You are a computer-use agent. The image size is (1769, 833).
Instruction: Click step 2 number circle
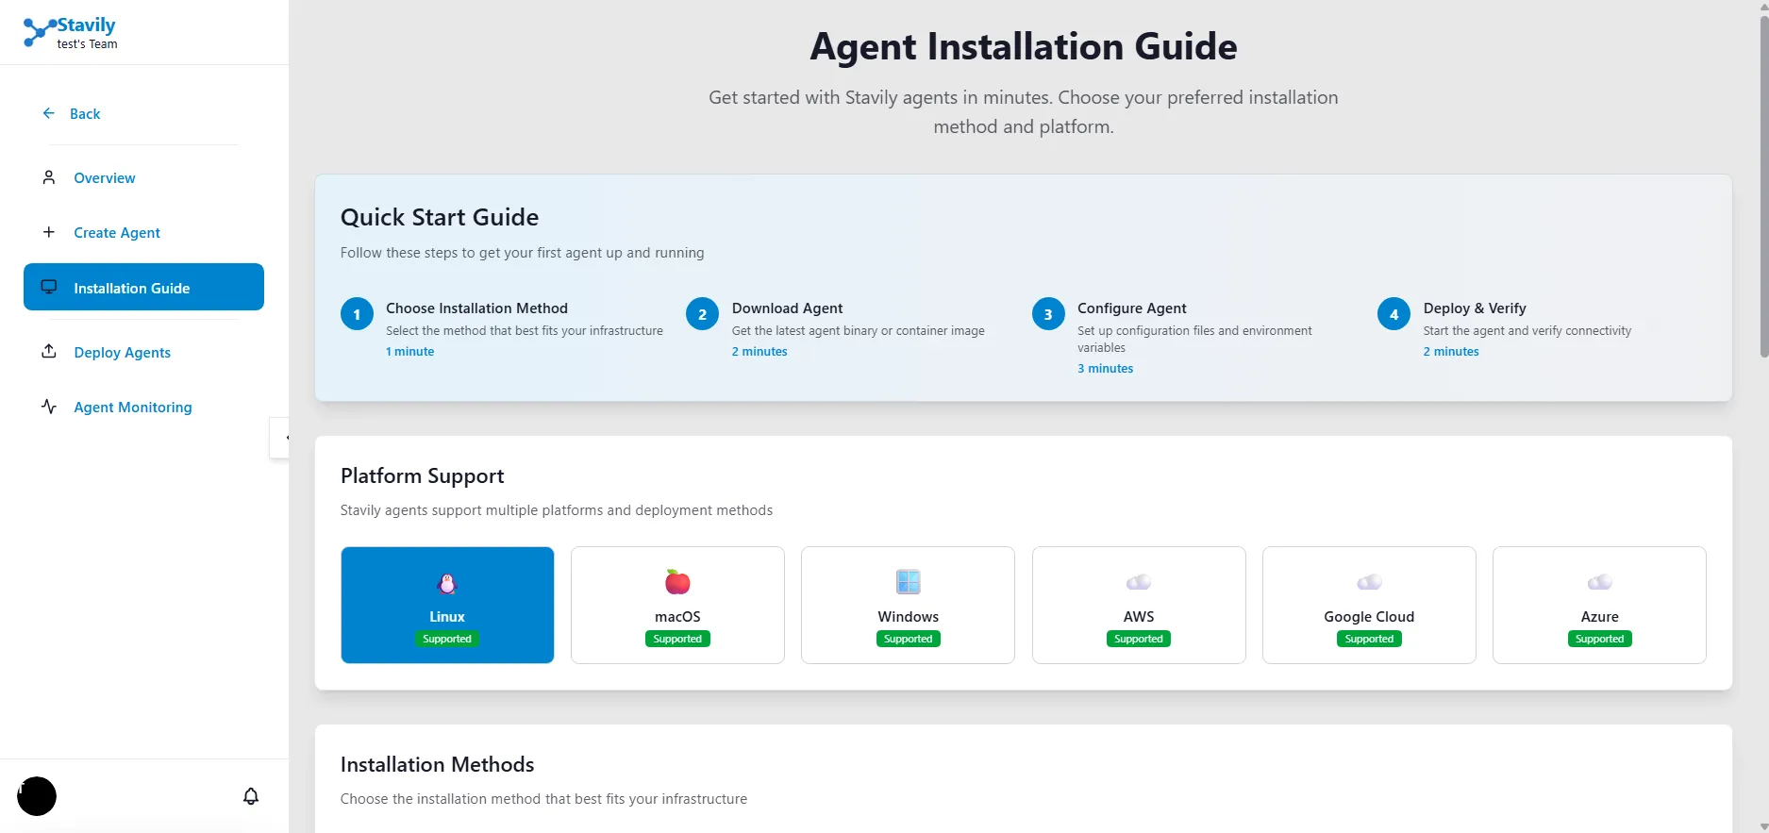703,315
